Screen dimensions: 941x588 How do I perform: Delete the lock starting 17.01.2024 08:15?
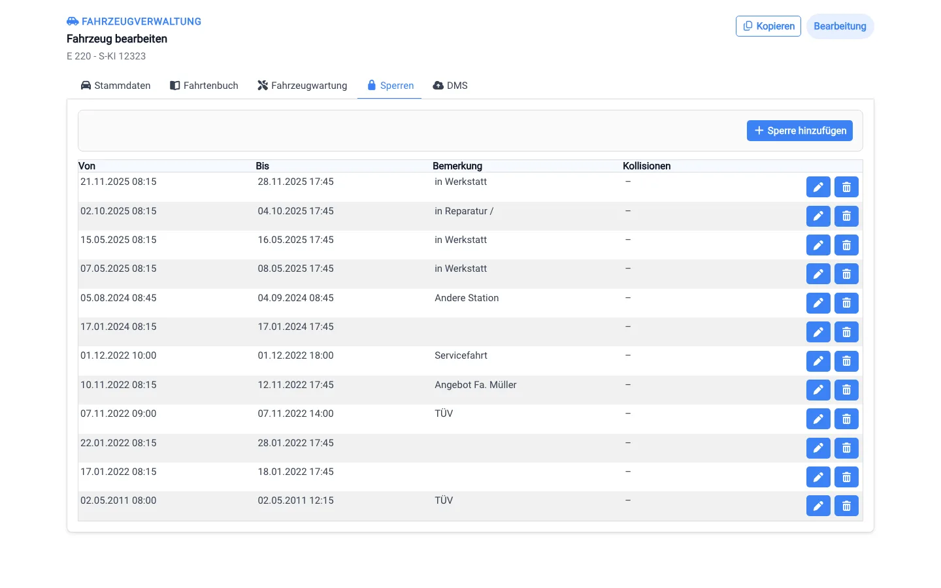(846, 332)
